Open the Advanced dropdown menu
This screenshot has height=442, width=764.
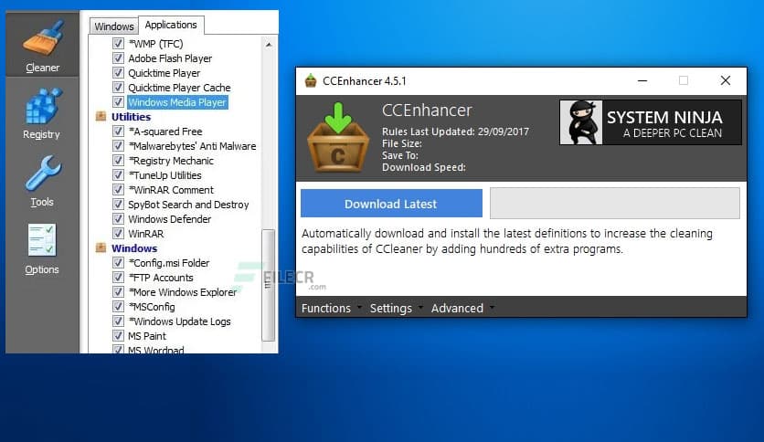462,308
